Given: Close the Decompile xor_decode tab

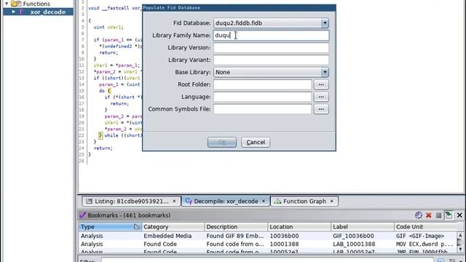Looking at the screenshot, I should [x=264, y=202].
